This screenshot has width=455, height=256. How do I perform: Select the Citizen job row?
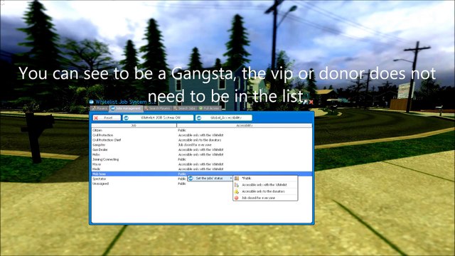(202, 130)
